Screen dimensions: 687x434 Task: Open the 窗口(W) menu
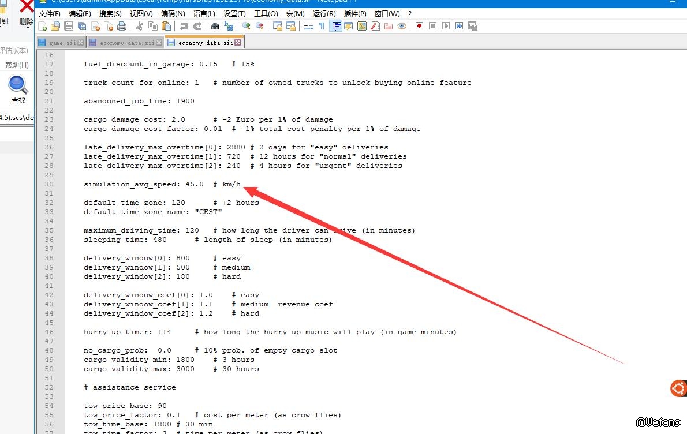click(387, 14)
